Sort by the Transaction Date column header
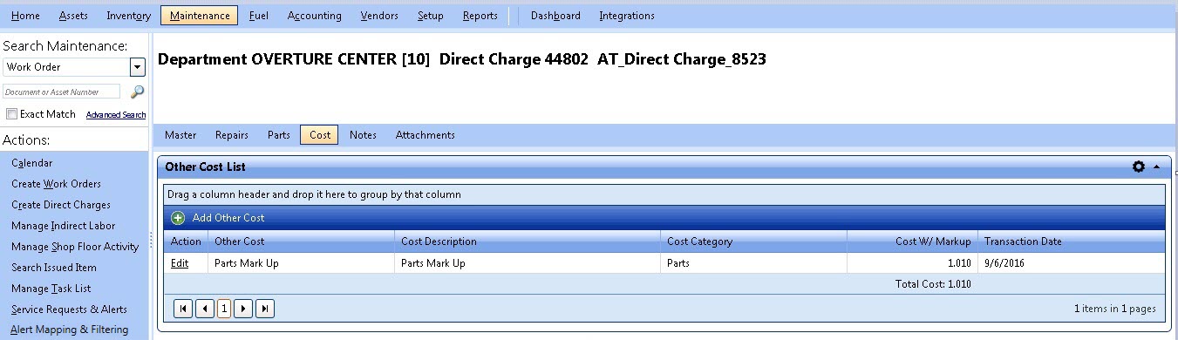Viewport: 1178px width, 340px height. (x=1071, y=241)
